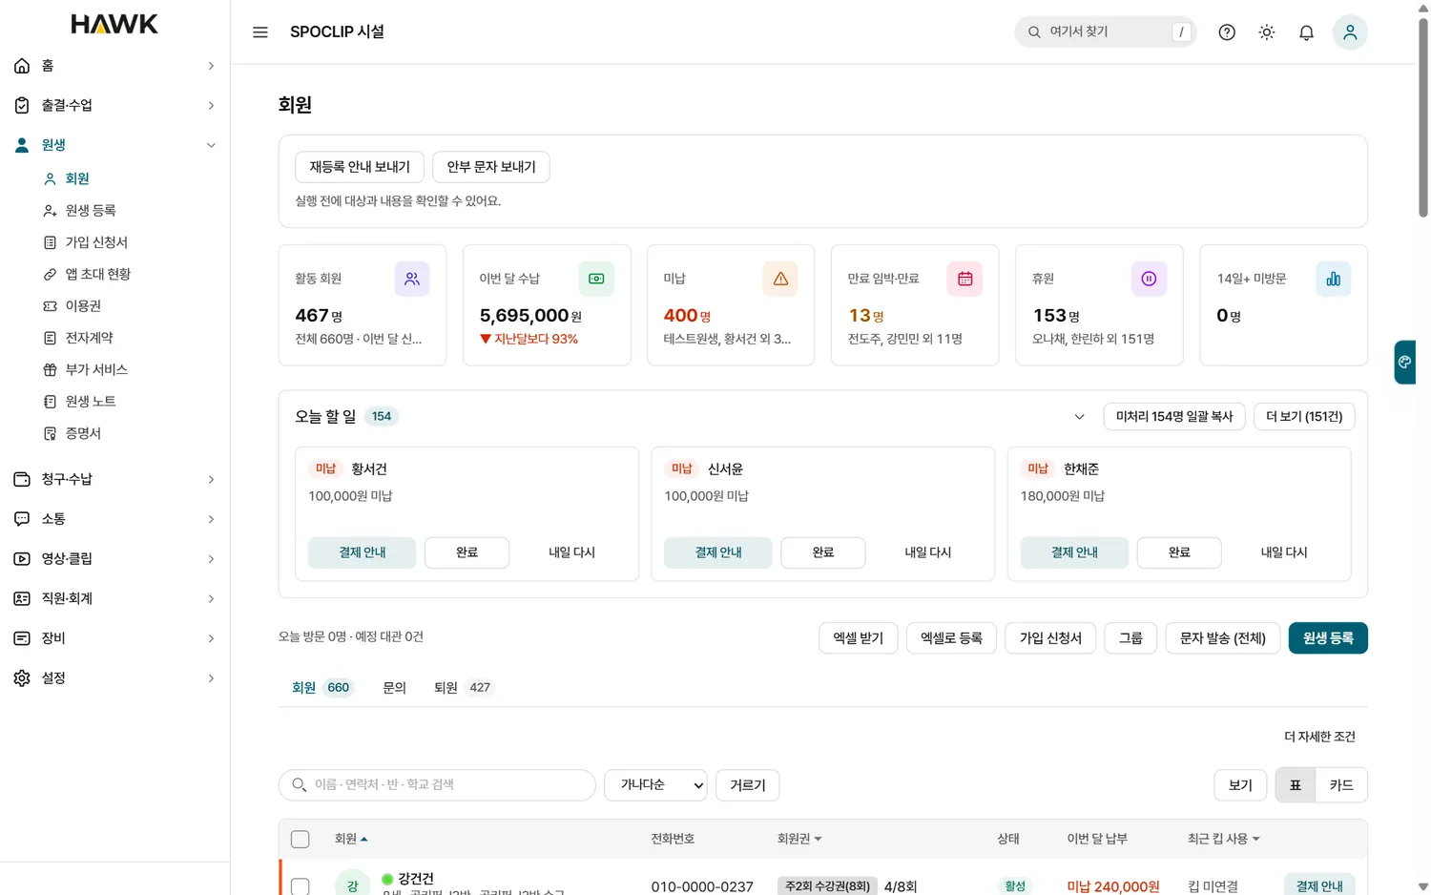Open the 가나다순 sort dropdown
1431x895 pixels.
pos(656,785)
